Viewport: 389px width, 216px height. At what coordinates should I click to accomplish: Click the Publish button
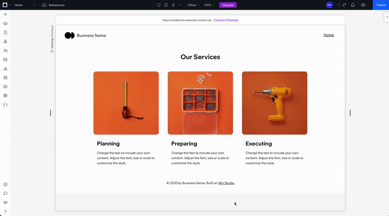(x=381, y=5)
